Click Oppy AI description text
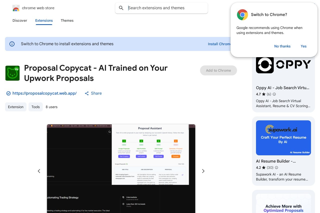Image resolution: width=320 pixels, height=213 pixels. pyautogui.click(x=283, y=103)
